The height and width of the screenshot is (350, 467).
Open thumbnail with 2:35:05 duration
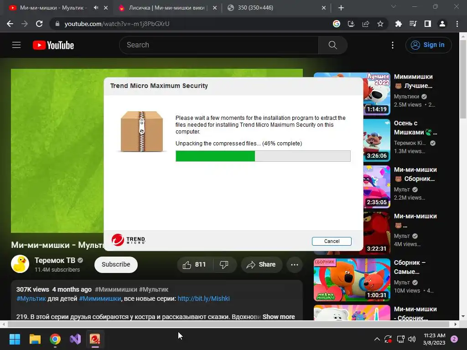point(377,186)
